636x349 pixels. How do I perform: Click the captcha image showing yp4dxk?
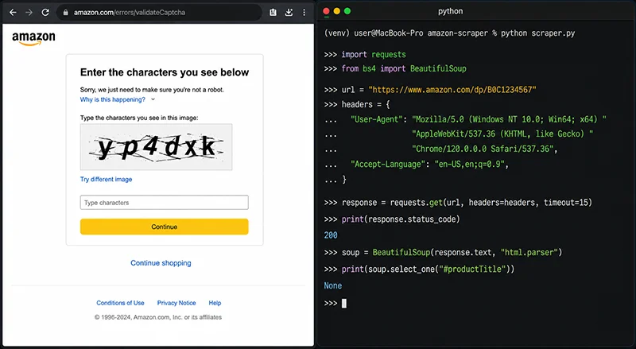pyautogui.click(x=156, y=147)
